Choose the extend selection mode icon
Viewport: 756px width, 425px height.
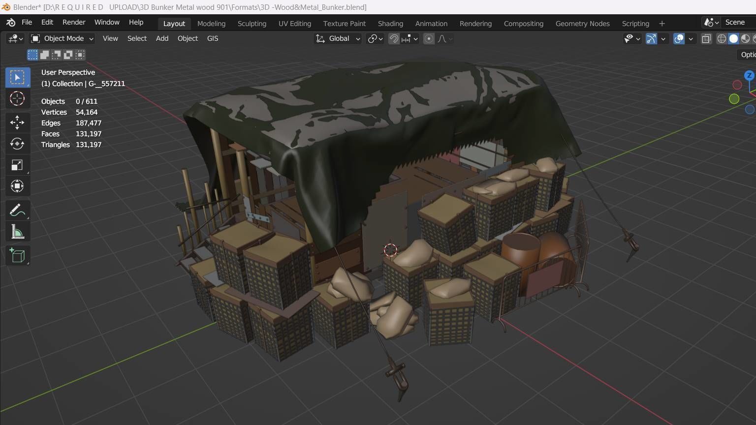[44, 55]
